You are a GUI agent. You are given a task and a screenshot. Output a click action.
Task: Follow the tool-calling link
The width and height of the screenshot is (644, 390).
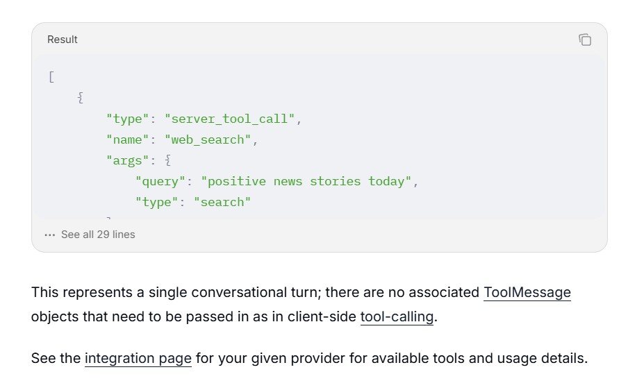click(397, 316)
